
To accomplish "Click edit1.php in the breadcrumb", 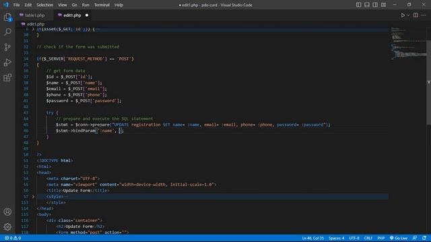I will 35,24.
